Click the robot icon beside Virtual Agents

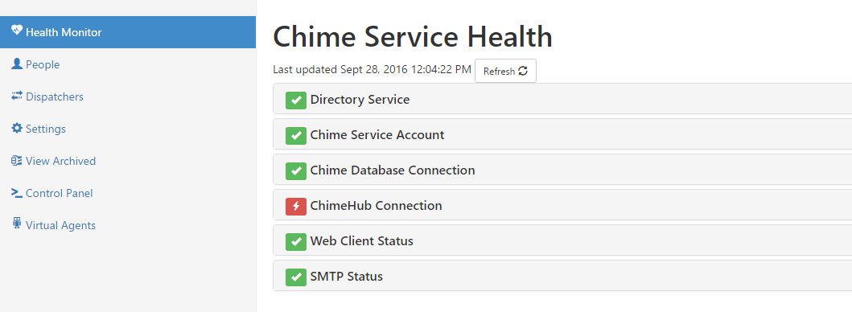point(17,224)
